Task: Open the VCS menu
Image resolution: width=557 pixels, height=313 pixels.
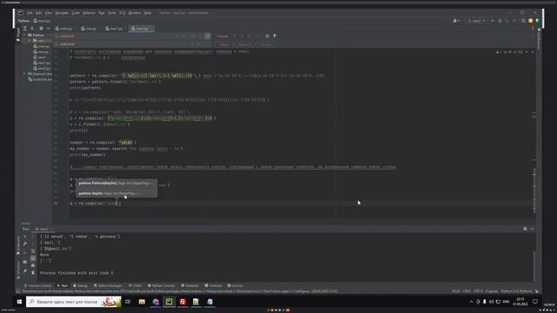Action: point(122,13)
